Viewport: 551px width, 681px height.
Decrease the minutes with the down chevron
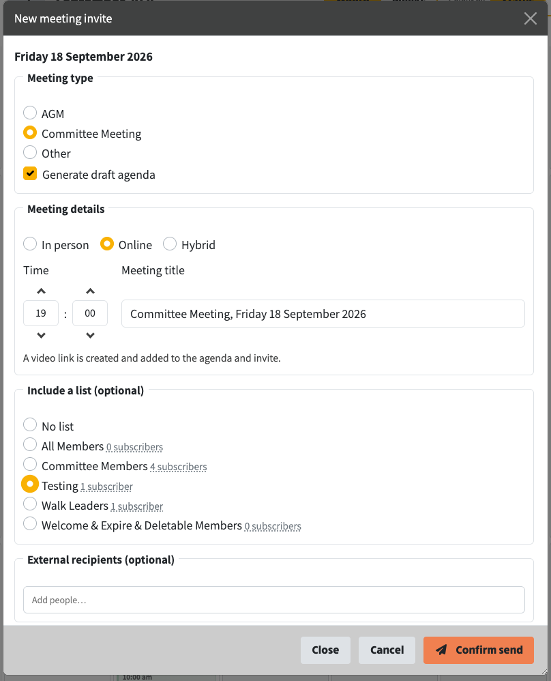90,335
